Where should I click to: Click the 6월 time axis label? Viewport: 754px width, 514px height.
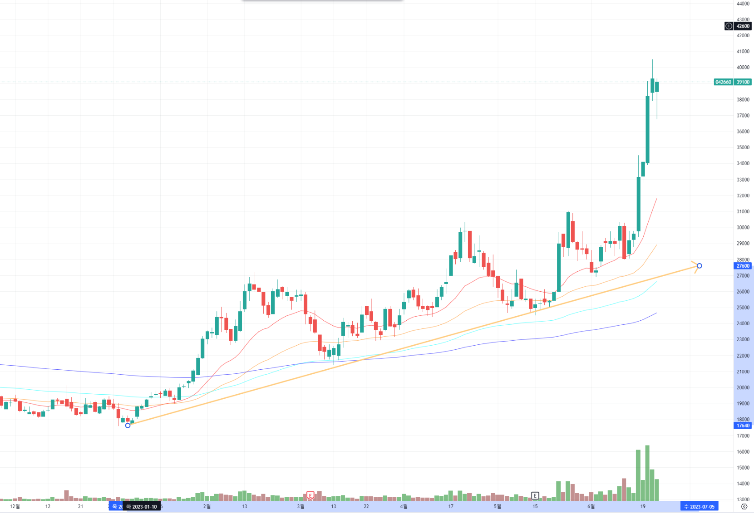click(x=591, y=506)
